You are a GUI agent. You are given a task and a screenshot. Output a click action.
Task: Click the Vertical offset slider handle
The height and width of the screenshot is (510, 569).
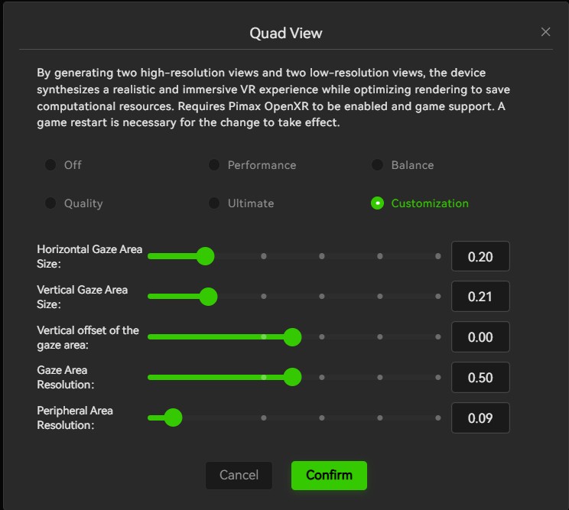[x=292, y=337]
